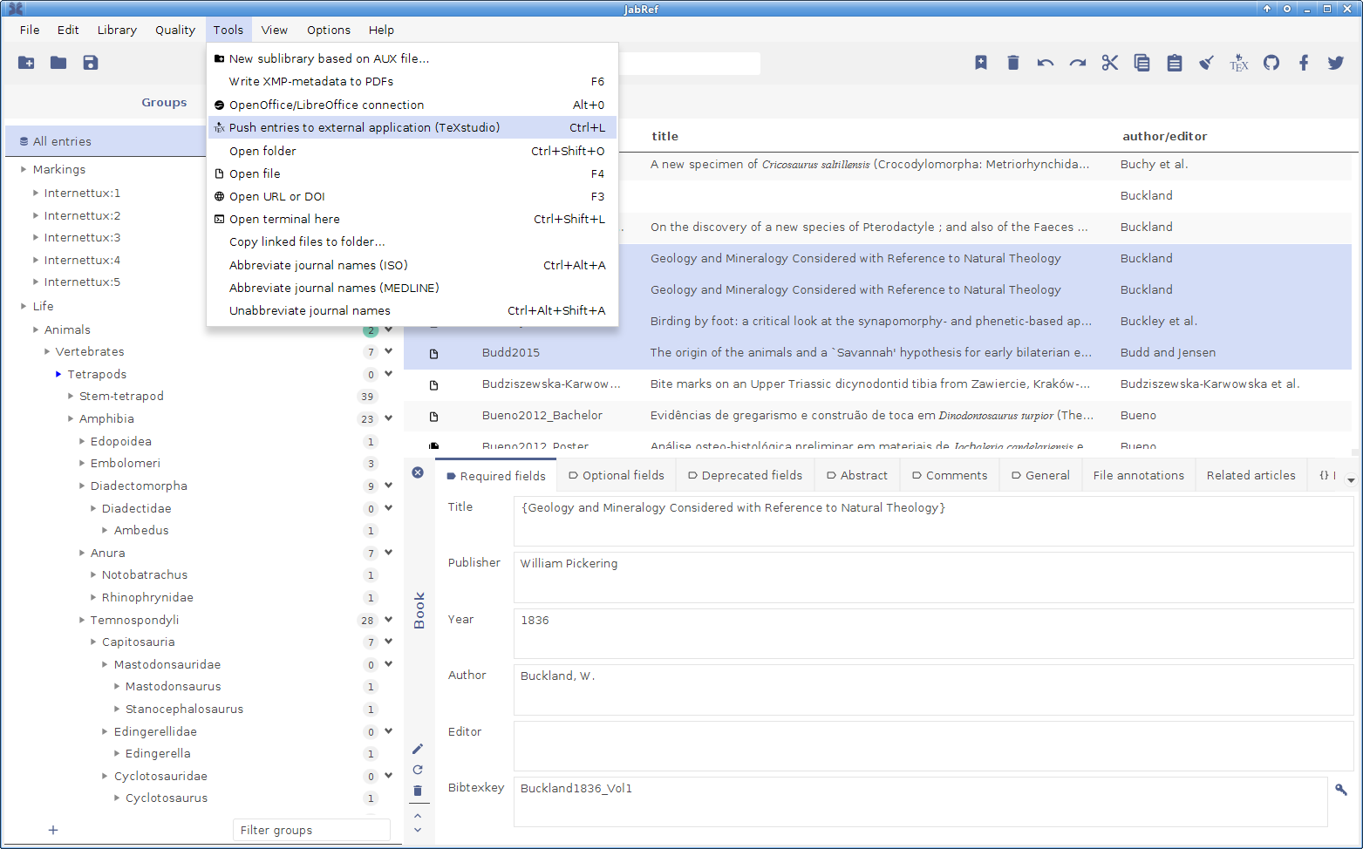Image resolution: width=1363 pixels, height=849 pixels.
Task: Click into the Publisher field
Action: coord(933,576)
